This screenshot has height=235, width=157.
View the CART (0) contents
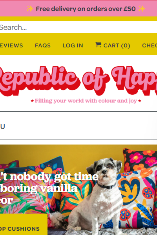point(113,45)
